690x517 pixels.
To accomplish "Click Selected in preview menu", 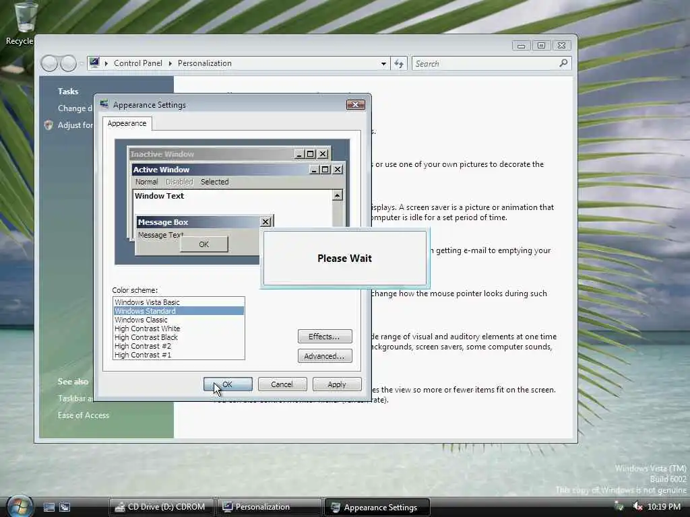I will coord(215,182).
